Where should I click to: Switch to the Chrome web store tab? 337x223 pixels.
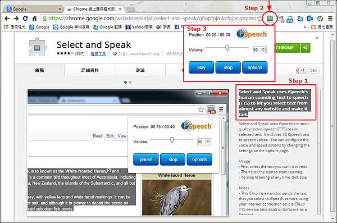[93, 9]
